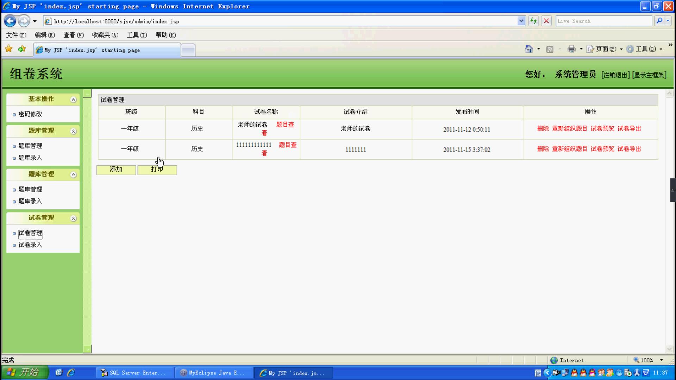Open 收藏夹(A) menu
Viewport: 676px width, 380px height.
click(105, 35)
